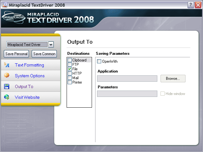The image size is (203, 152).
Task: Click the System Options gear icon
Action: click(x=7, y=75)
